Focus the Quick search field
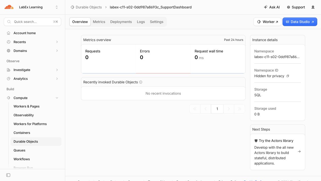 pos(32,22)
